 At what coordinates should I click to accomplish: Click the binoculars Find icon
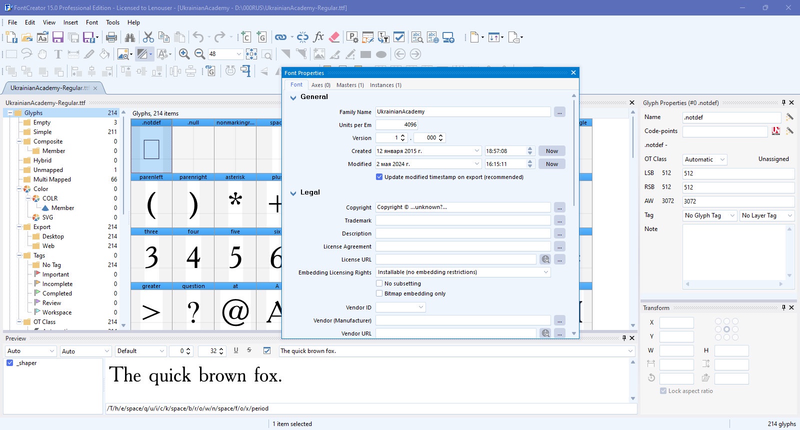[130, 37]
